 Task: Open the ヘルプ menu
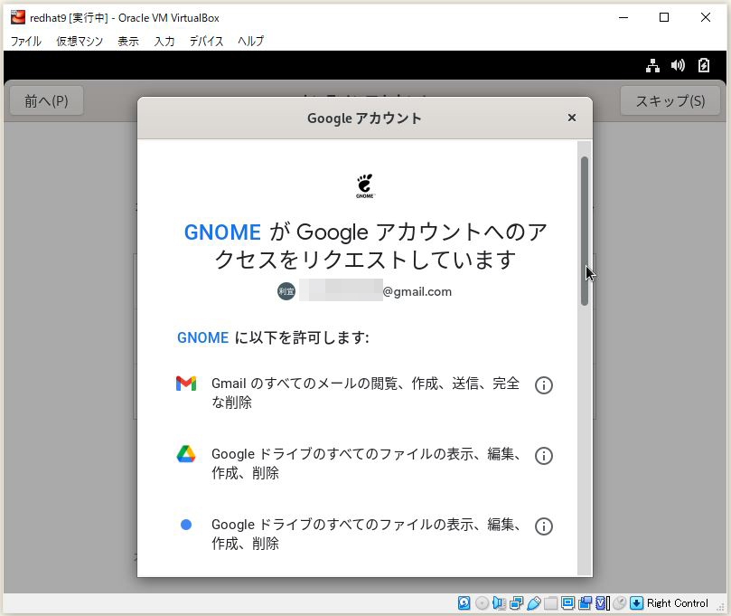(251, 41)
